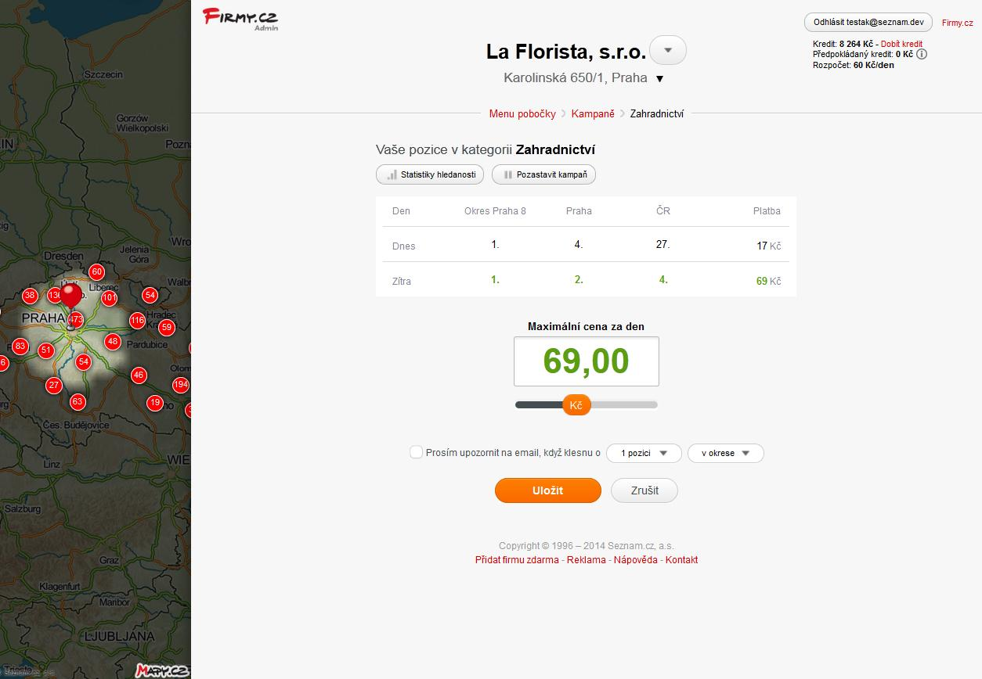Open the Firmy.cz Admin logo
Image resolution: width=982 pixels, height=679 pixels.
click(240, 19)
